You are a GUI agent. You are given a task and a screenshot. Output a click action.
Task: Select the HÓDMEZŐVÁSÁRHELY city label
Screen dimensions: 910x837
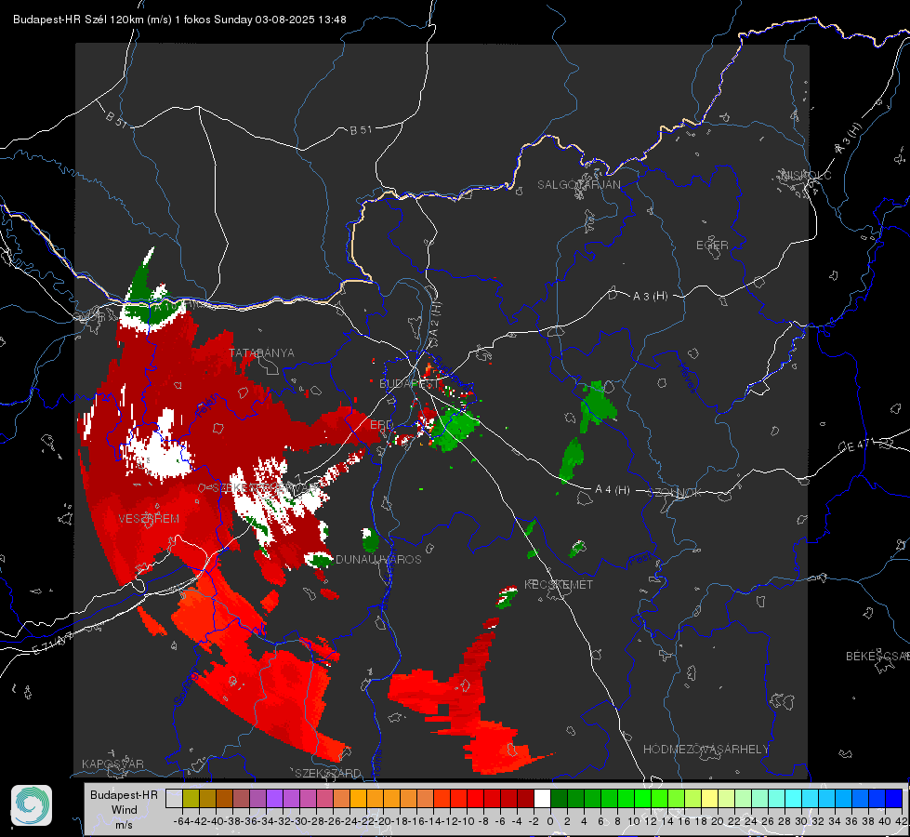click(x=706, y=750)
